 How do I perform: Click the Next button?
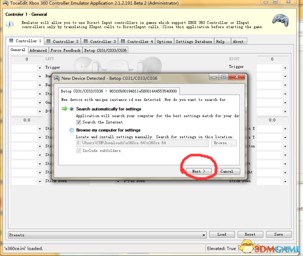coord(199,171)
